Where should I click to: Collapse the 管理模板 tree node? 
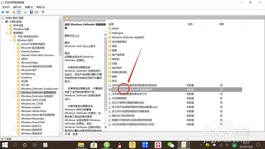(7, 33)
